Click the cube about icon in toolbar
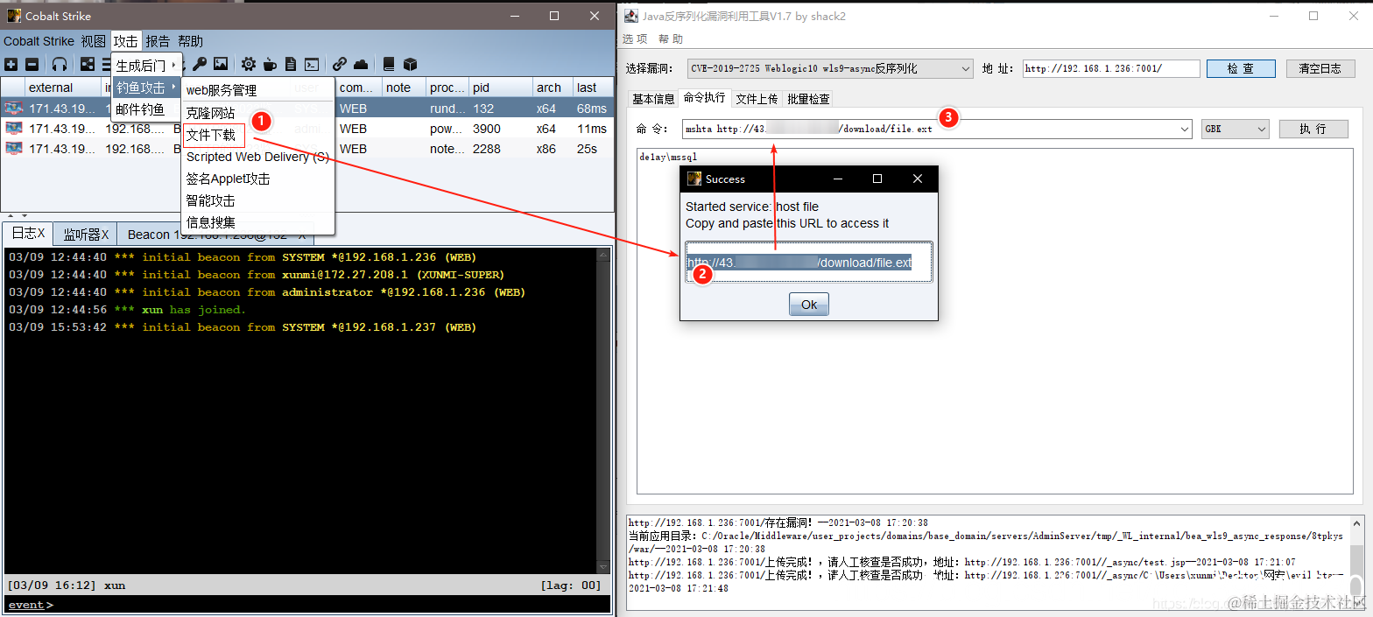This screenshot has height=617, width=1373. (410, 64)
